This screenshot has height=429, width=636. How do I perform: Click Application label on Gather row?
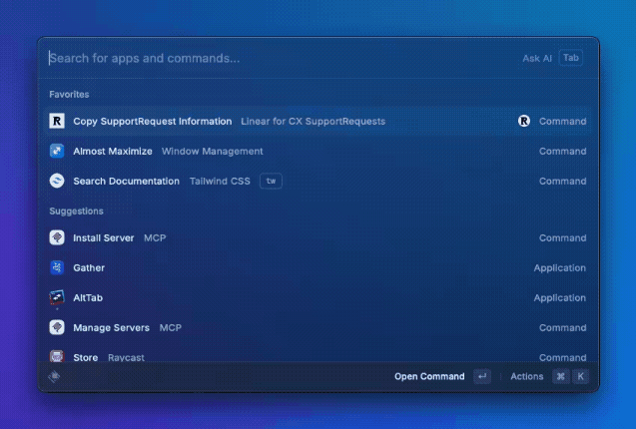pos(560,268)
